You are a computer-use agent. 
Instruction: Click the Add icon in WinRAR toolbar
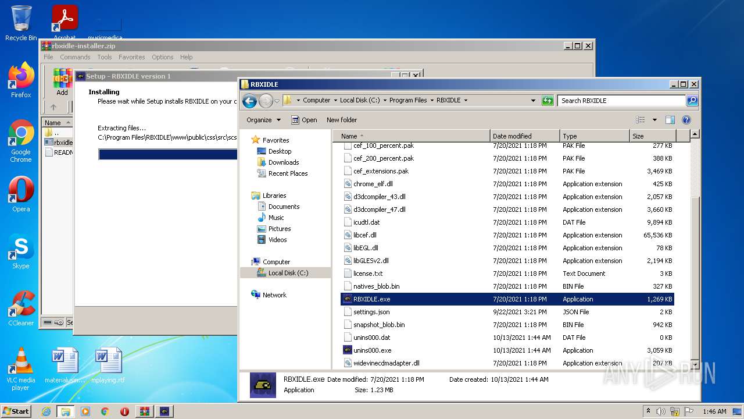pos(62,81)
